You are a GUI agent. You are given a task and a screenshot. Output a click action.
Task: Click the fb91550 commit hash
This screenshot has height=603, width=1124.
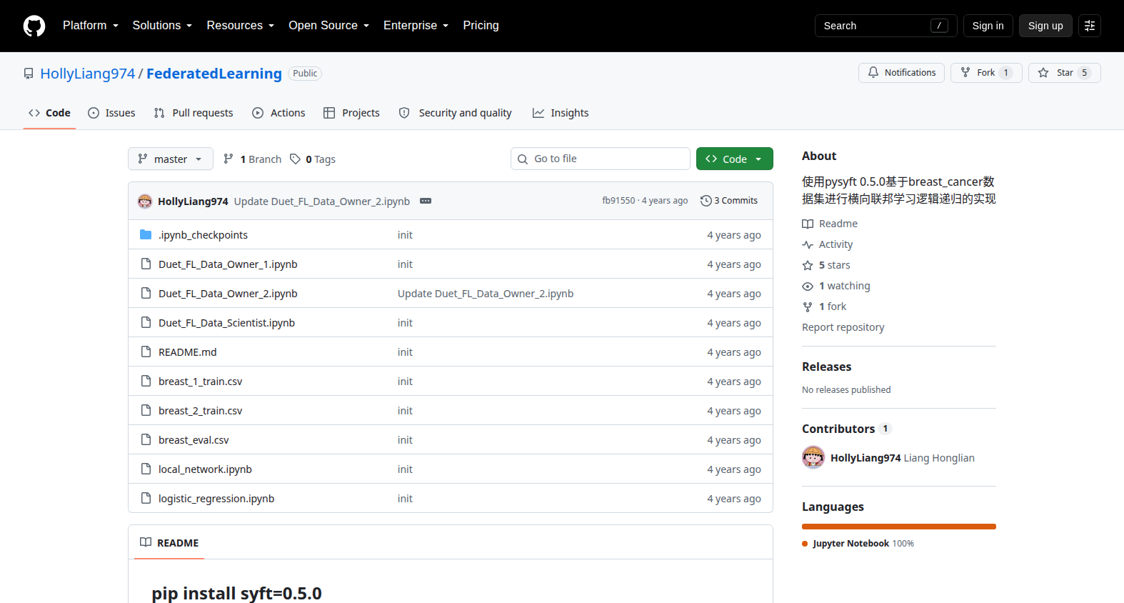[x=618, y=201]
